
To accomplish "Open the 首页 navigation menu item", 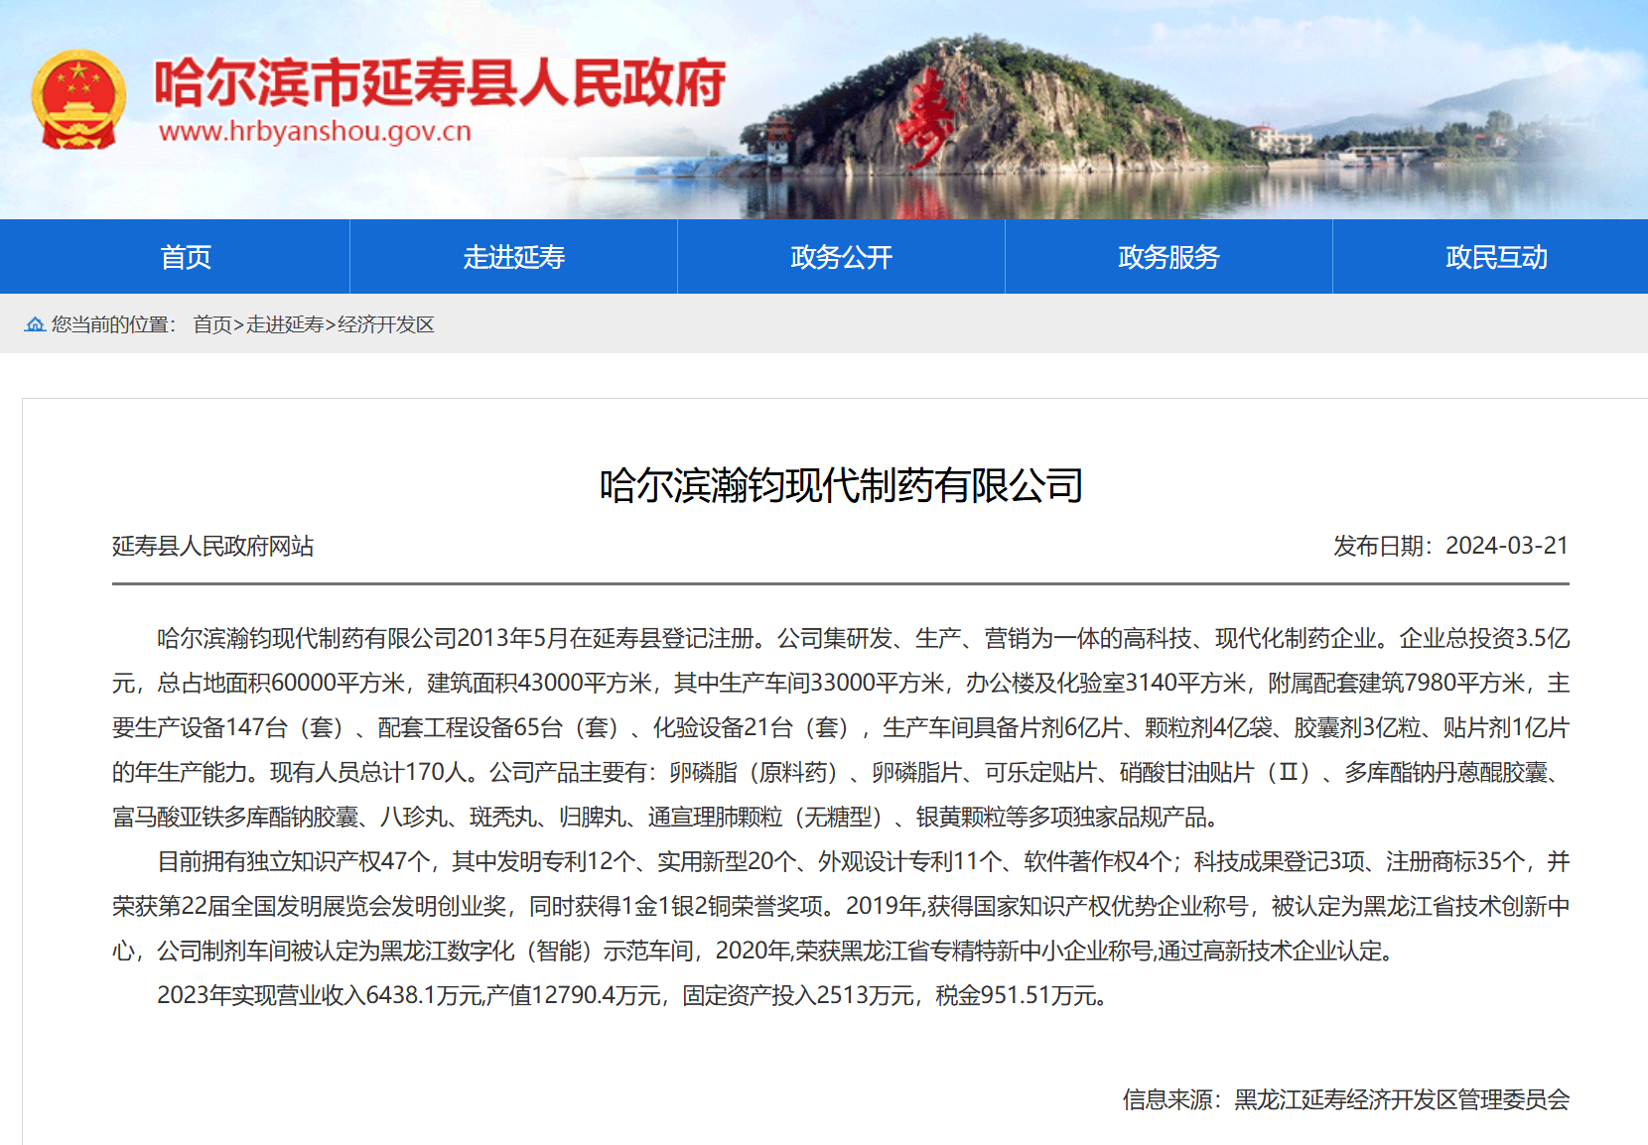I will [186, 257].
